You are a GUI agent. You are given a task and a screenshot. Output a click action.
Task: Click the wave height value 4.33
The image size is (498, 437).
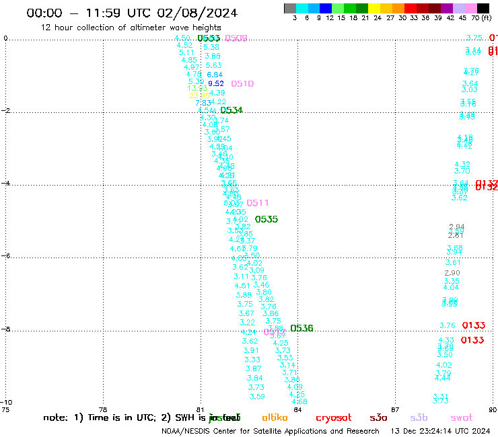446,340
